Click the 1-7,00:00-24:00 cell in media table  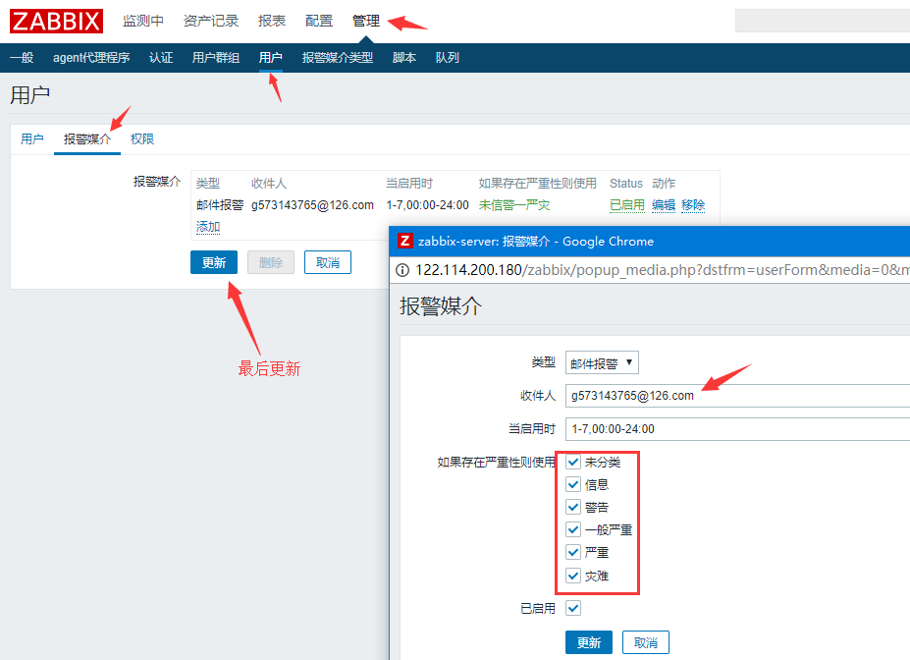(427, 205)
